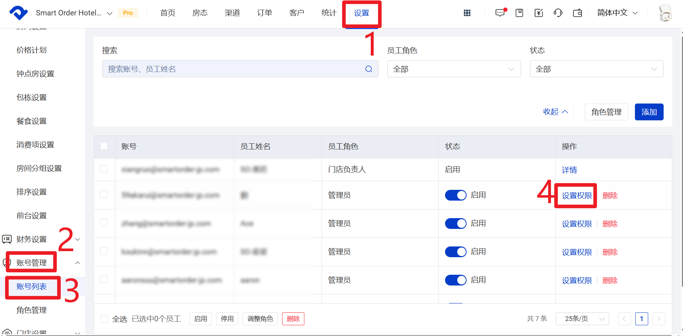This screenshot has width=683, height=336.
Task: Open the apps grid icon
Action: (467, 13)
